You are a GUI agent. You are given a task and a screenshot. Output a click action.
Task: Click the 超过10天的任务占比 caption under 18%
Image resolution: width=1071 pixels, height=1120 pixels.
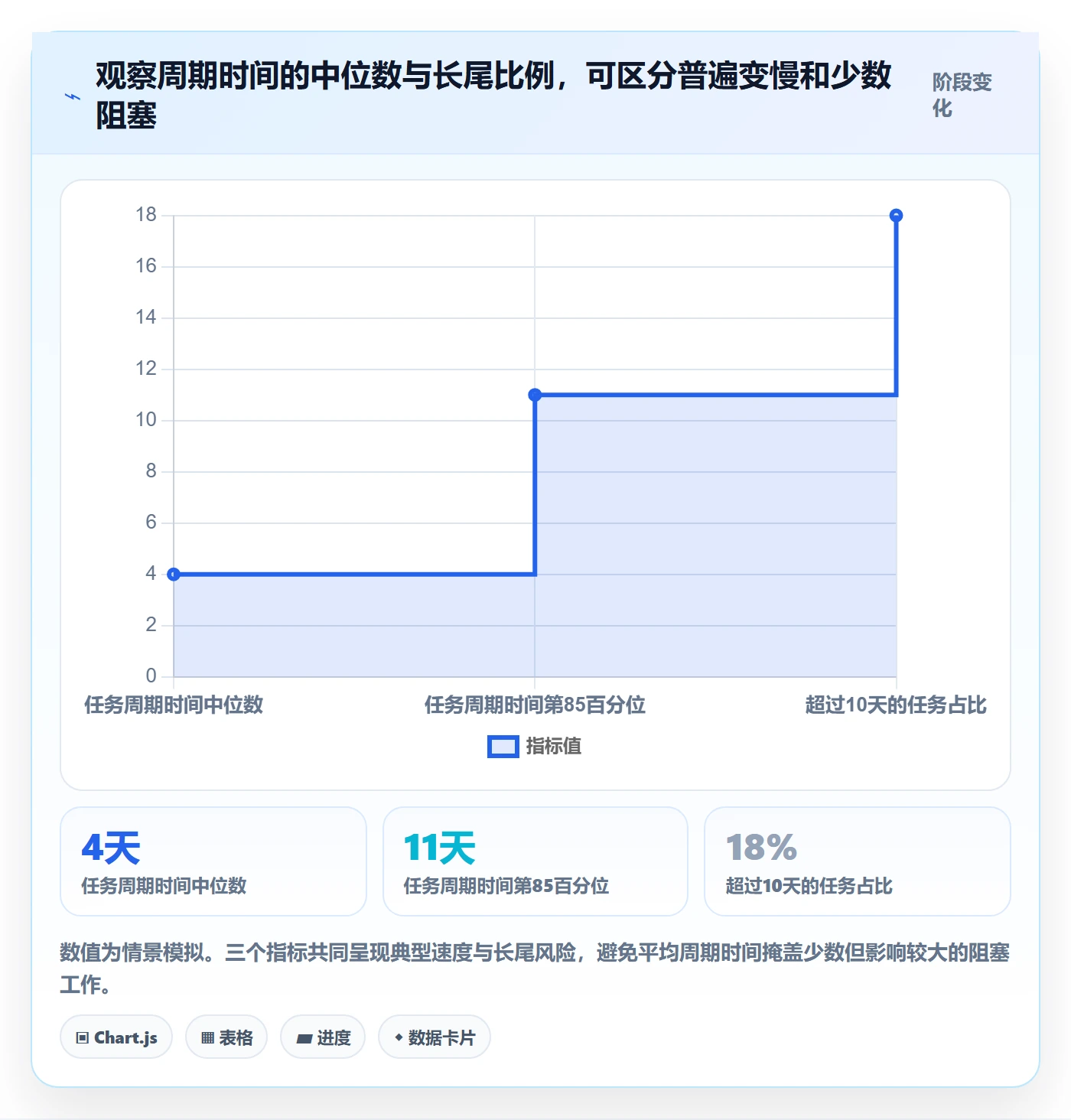pyautogui.click(x=809, y=886)
